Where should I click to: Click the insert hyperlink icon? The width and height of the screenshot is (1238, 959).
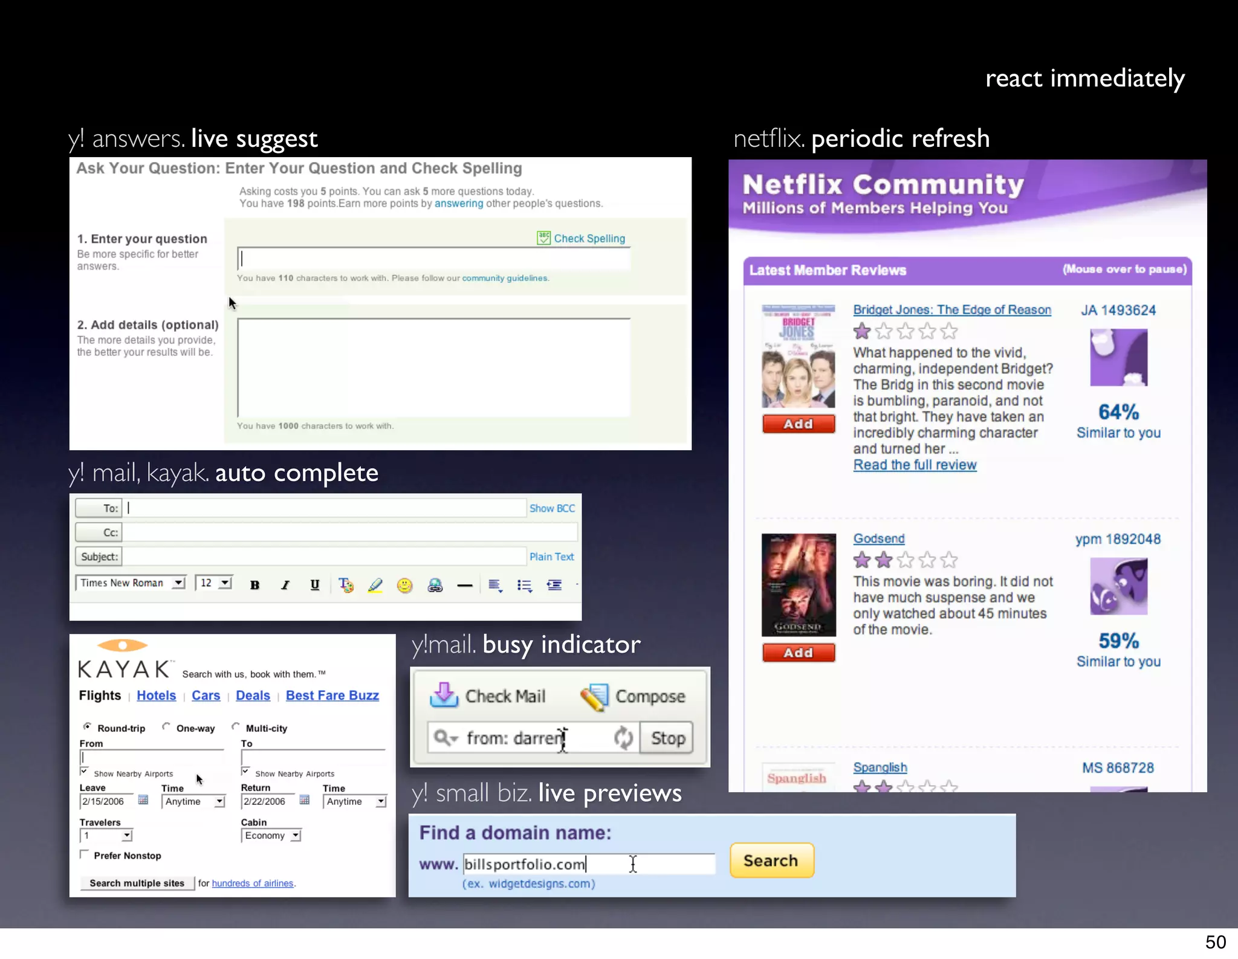(x=435, y=585)
